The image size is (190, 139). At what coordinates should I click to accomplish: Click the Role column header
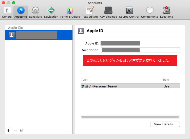tap(166, 80)
